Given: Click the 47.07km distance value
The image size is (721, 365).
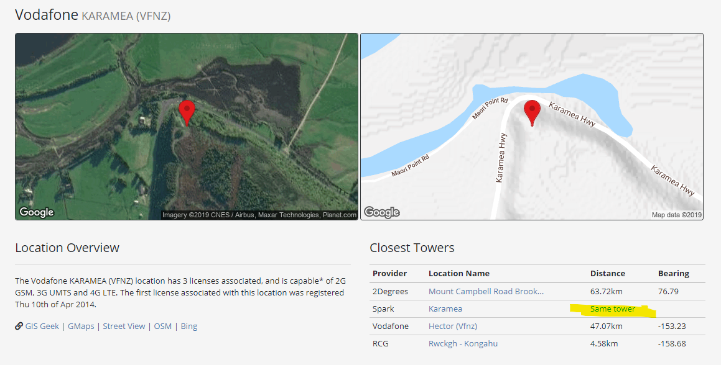Looking at the screenshot, I should tap(607, 326).
